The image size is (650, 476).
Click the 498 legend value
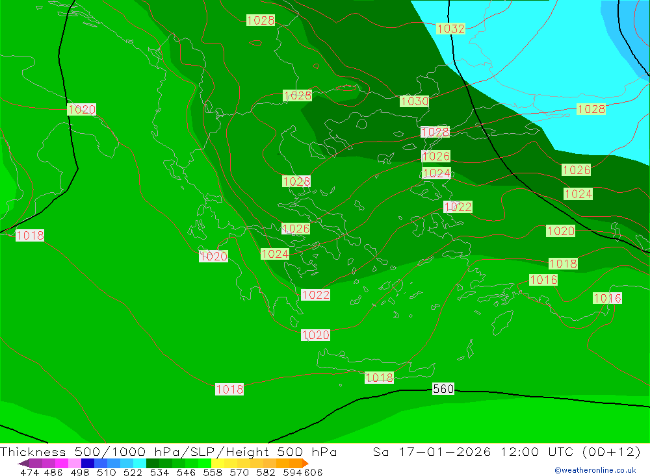(x=80, y=472)
